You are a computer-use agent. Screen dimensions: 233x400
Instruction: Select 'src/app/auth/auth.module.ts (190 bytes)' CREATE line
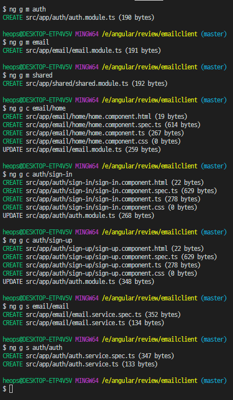79,18
